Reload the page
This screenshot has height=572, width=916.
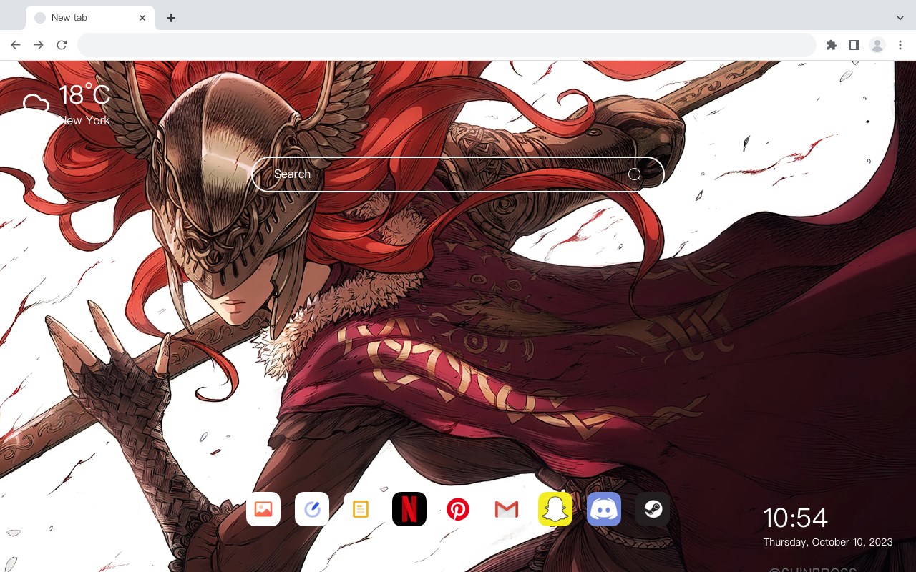pos(62,45)
